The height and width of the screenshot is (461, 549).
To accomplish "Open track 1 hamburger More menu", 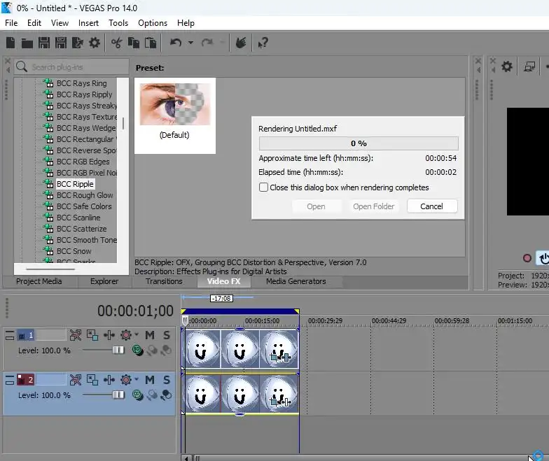I will [10, 335].
